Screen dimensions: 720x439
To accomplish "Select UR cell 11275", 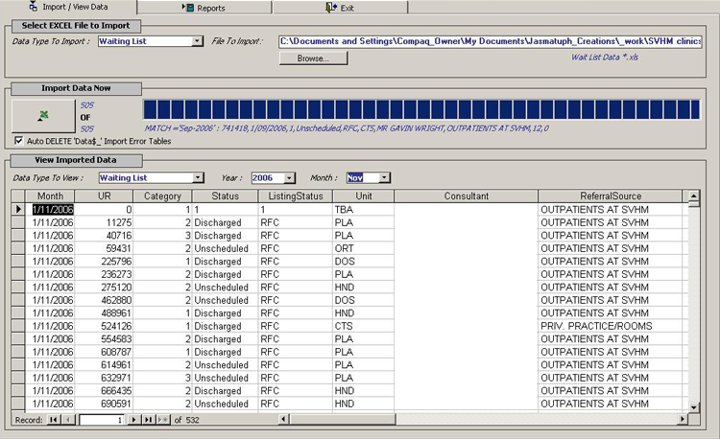I will click(104, 222).
